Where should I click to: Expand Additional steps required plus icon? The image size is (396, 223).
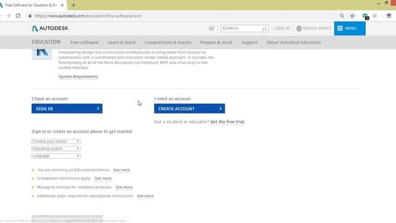point(33,196)
